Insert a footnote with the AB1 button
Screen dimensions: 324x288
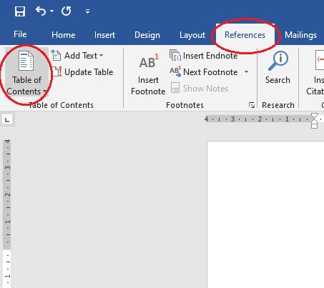pyautogui.click(x=148, y=74)
